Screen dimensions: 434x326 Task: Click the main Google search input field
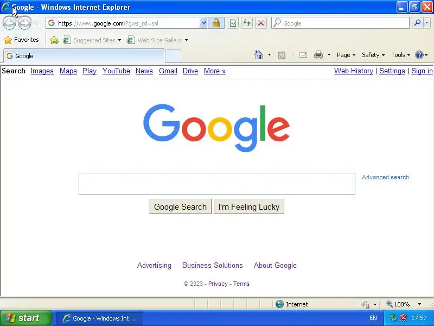(216, 184)
